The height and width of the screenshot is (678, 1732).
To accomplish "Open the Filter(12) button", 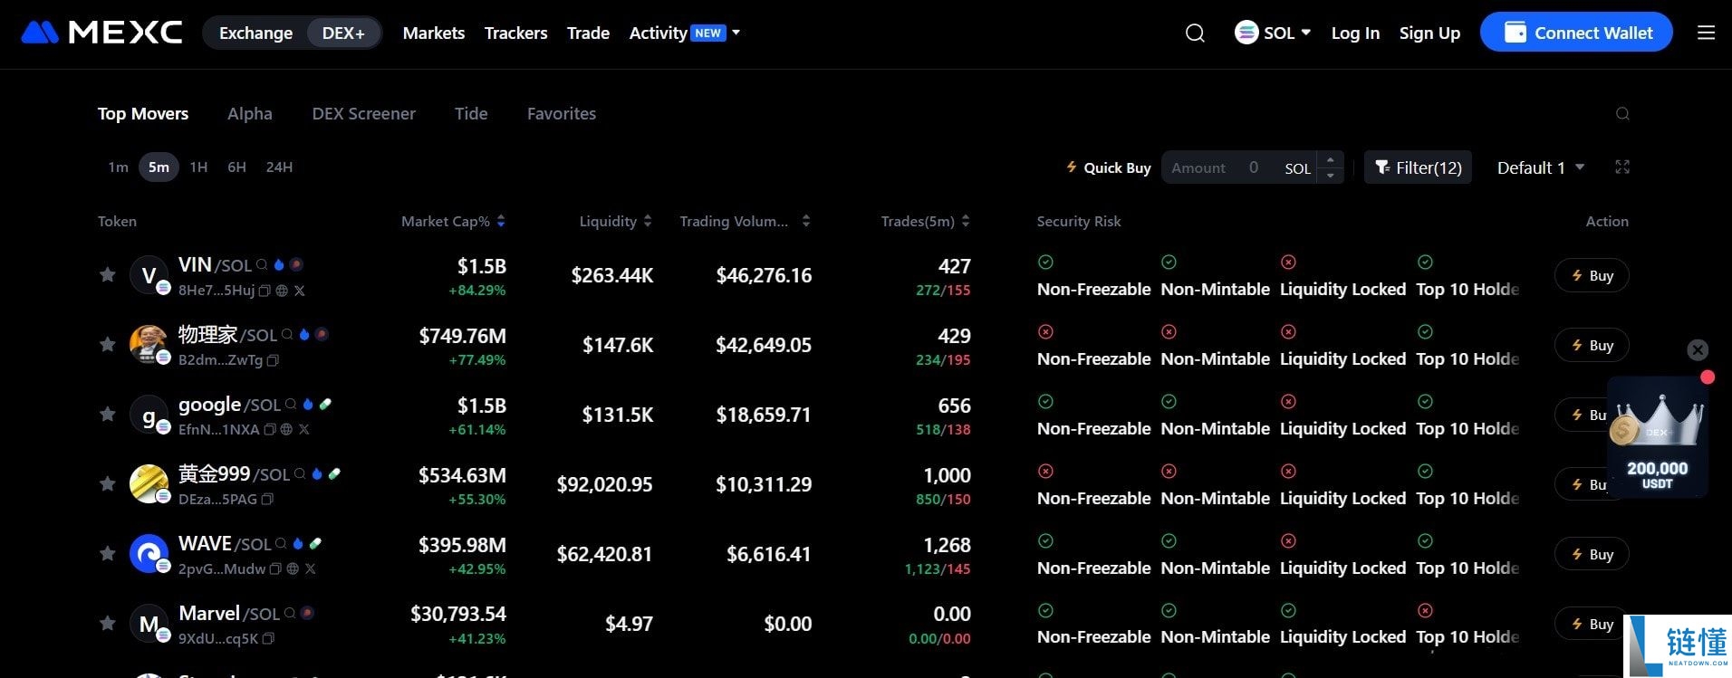I will coord(1418,167).
